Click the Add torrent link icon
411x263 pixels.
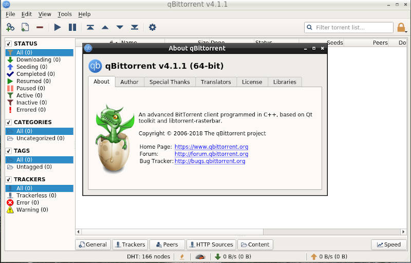(x=10, y=27)
